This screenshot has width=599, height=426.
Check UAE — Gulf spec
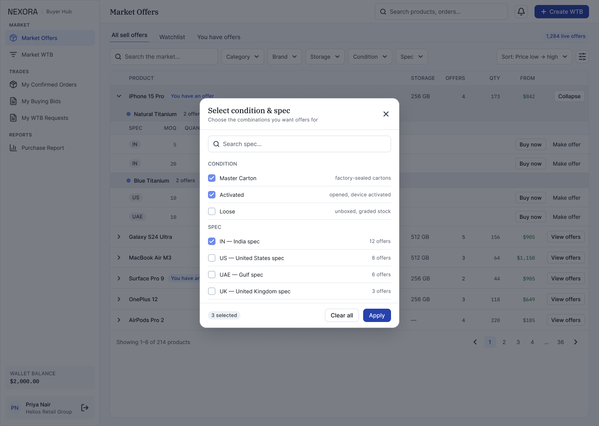click(212, 275)
